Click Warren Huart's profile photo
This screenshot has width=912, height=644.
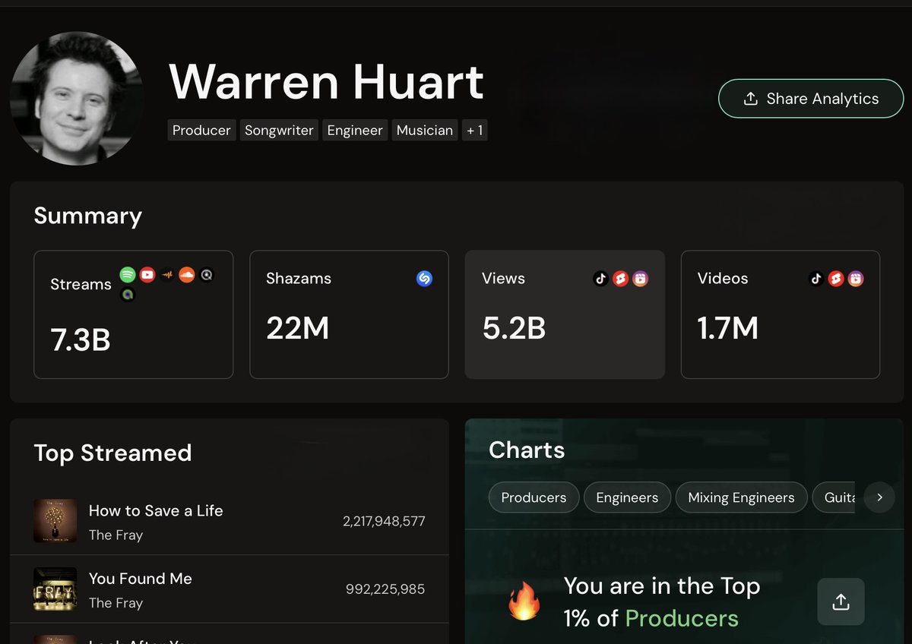tap(76, 98)
